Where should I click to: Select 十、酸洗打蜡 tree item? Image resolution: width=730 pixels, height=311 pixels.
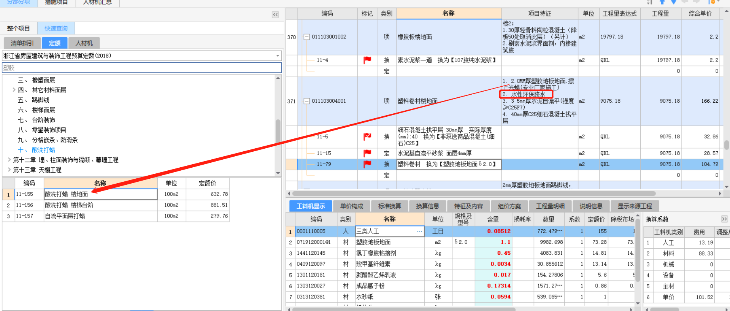click(x=36, y=150)
